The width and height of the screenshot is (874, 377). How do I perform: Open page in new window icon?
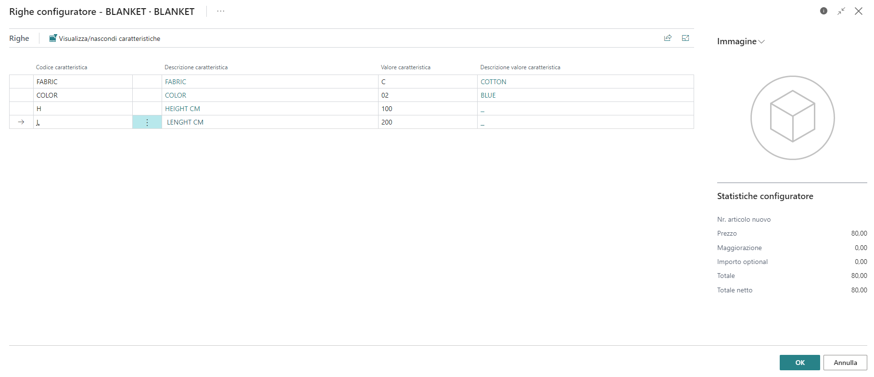[x=685, y=38]
